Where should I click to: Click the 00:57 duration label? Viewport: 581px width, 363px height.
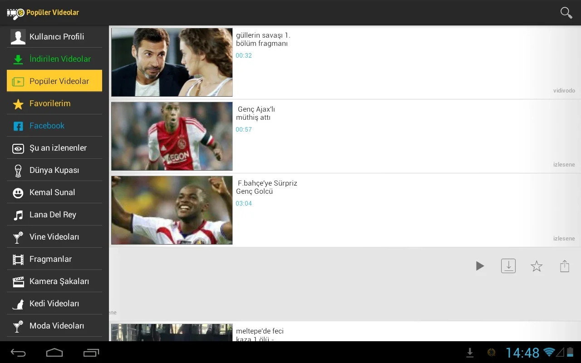click(244, 129)
